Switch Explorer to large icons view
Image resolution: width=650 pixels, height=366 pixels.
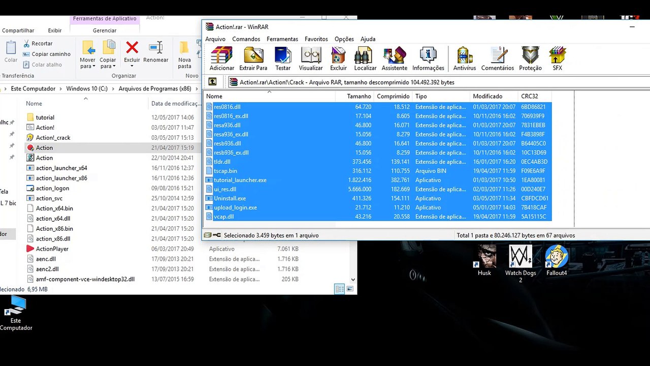349,289
